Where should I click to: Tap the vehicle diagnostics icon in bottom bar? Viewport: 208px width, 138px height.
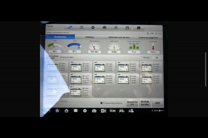[122, 111]
